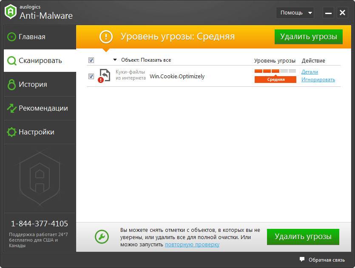Open the Помощь dropdown menu
The height and width of the screenshot is (268, 355).
(x=295, y=13)
